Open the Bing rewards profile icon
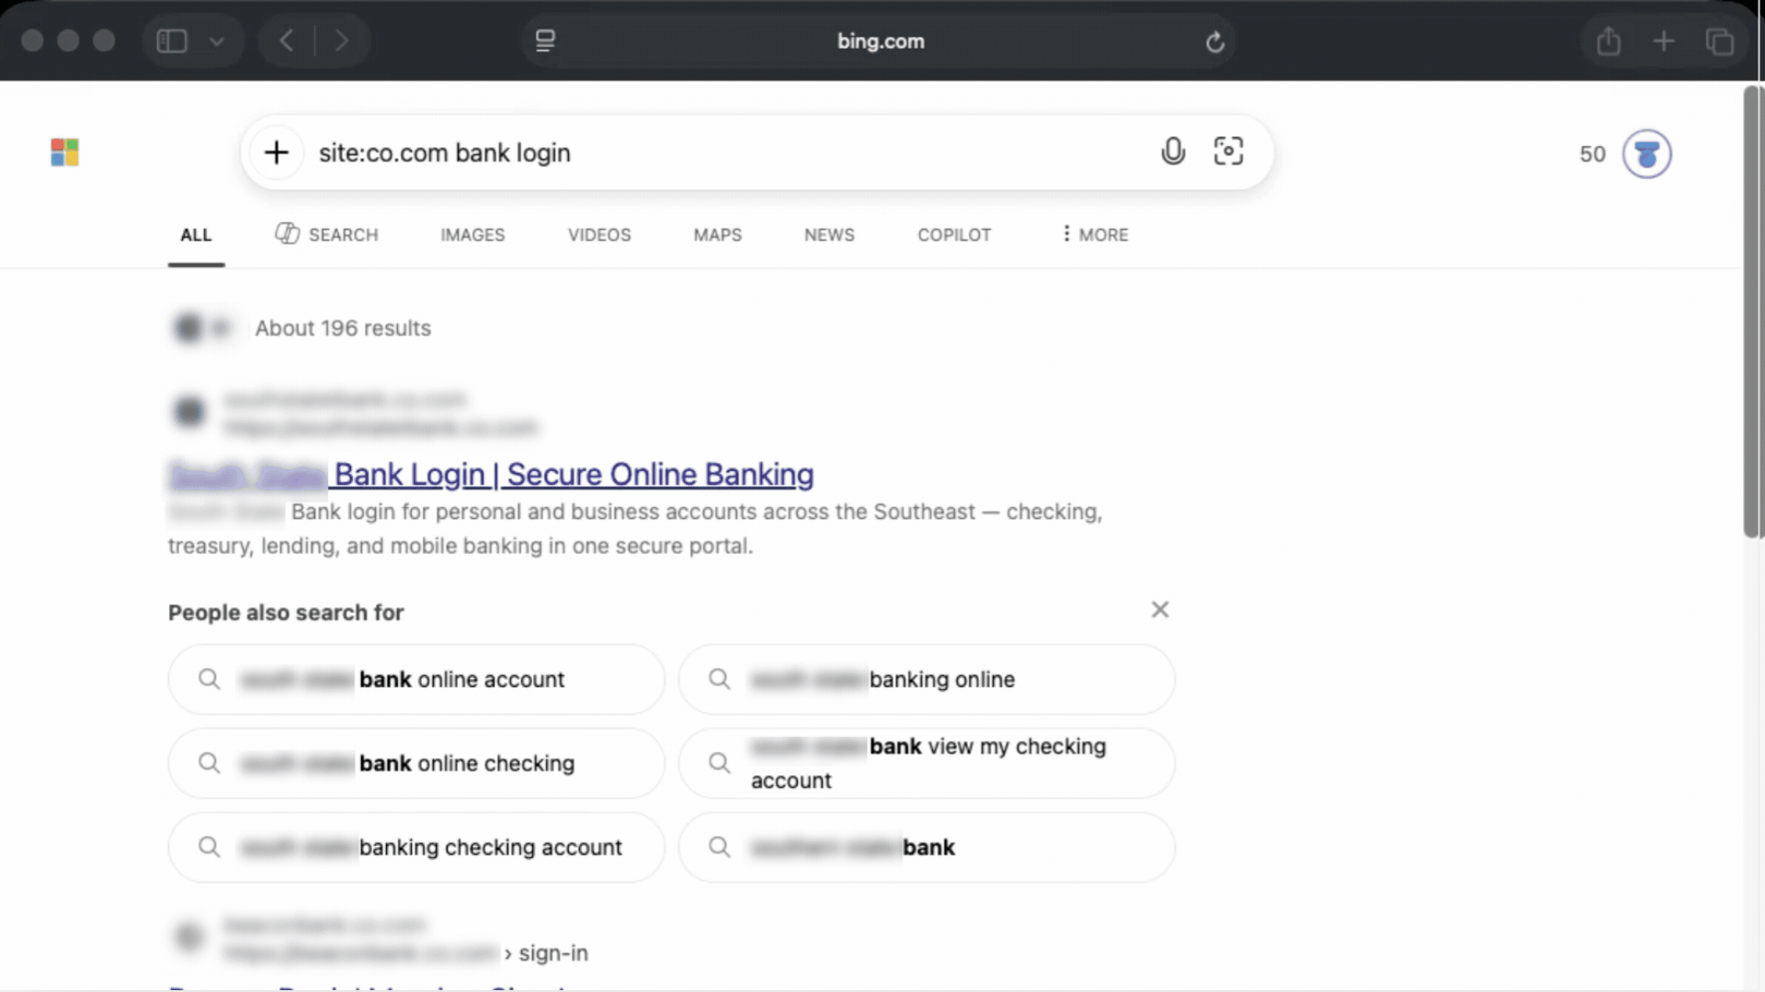1765x992 pixels. tap(1646, 154)
